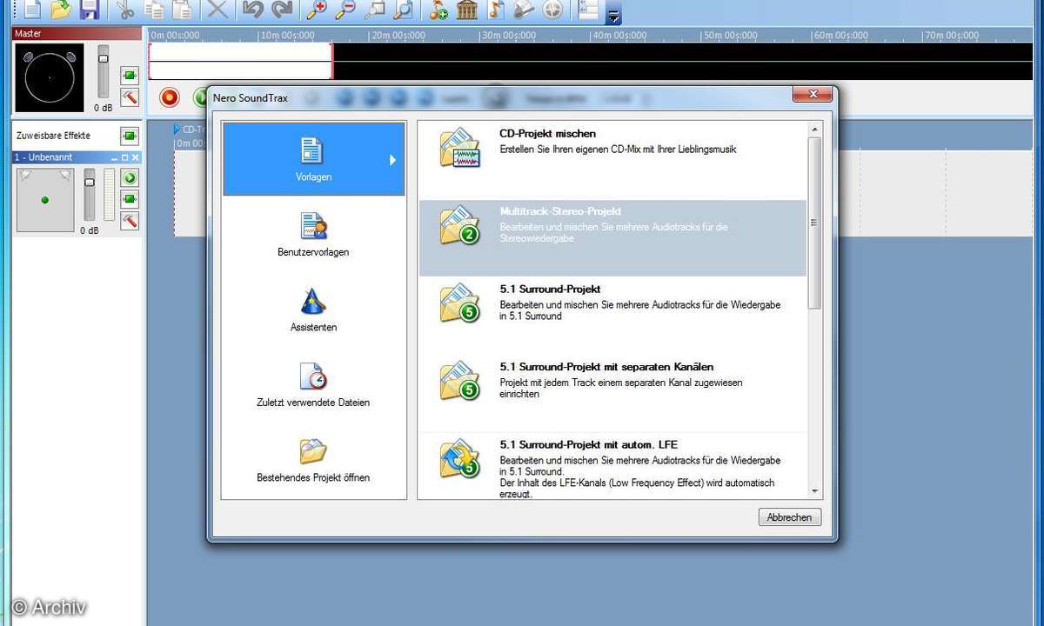The image size is (1044, 626).
Task: Open the library building icon in toolbar
Action: click(467, 10)
